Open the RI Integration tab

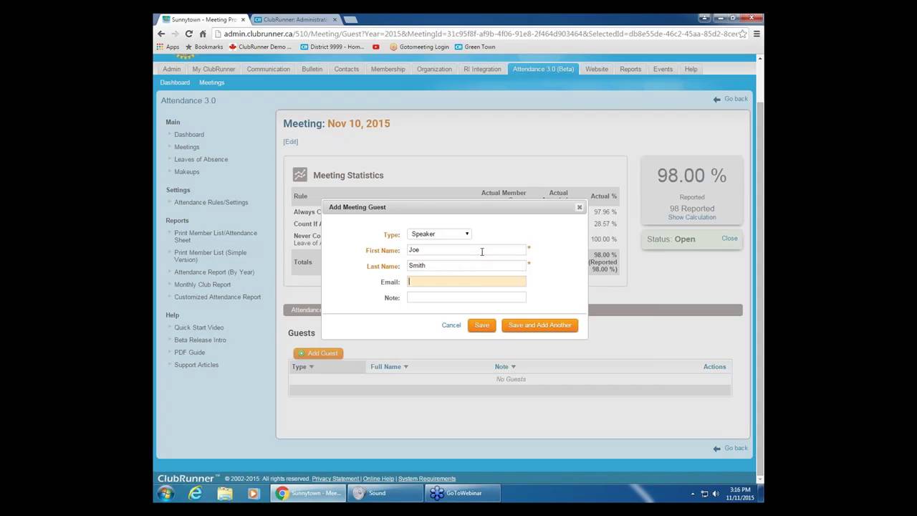click(482, 69)
